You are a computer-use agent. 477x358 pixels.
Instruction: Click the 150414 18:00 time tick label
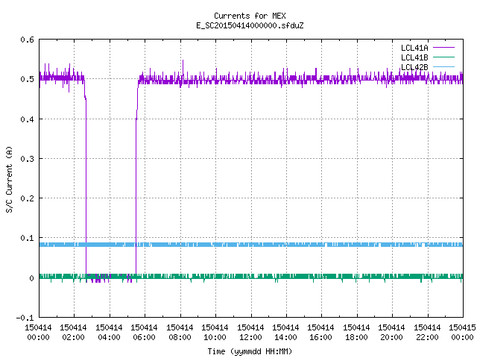coord(356,333)
